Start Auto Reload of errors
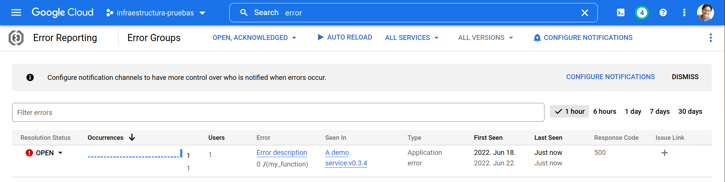This screenshot has width=725, height=182. [x=345, y=37]
